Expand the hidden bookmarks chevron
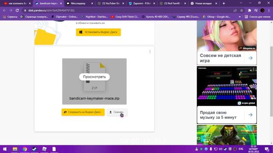Viewport: 273px width, 153px height. tap(240, 17)
